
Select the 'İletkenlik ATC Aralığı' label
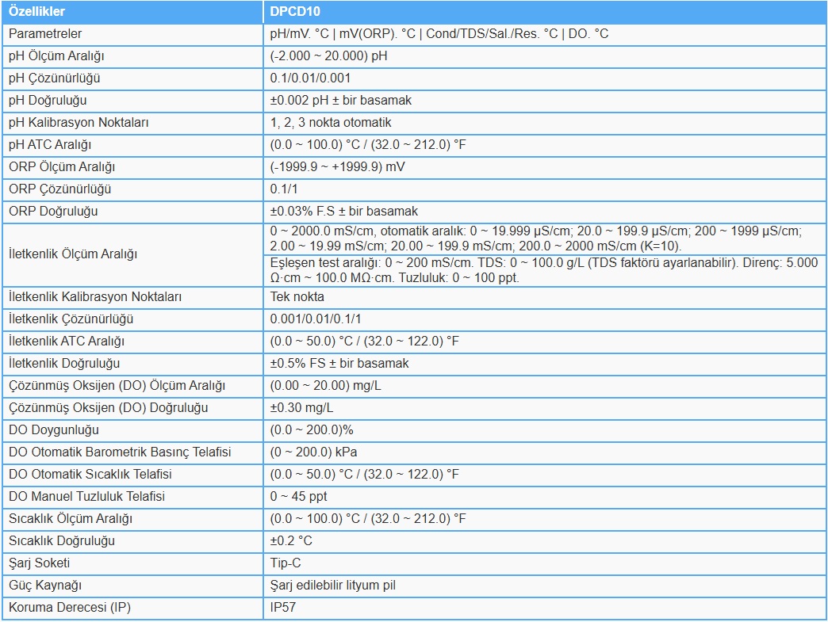(67, 341)
